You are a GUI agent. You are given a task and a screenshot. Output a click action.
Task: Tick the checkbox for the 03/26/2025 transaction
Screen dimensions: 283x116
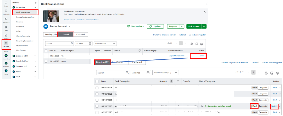click(46, 56)
